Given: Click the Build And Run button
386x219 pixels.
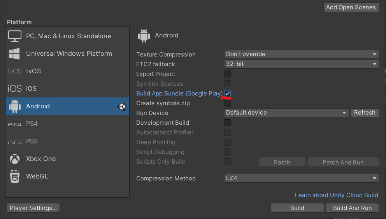Looking at the screenshot, I should pyautogui.click(x=352, y=208).
